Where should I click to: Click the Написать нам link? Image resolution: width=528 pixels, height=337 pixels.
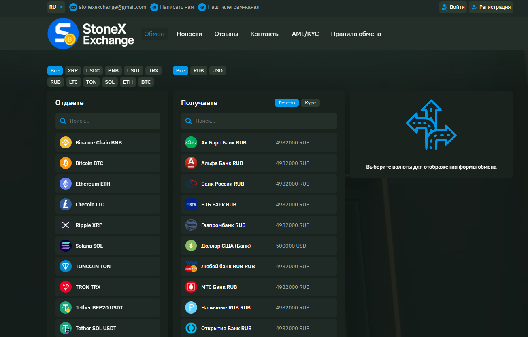[x=177, y=7]
